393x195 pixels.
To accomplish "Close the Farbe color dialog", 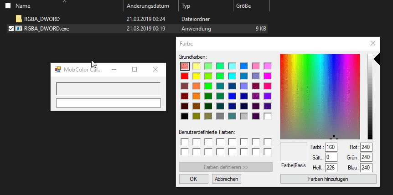I will pyautogui.click(x=372, y=44).
